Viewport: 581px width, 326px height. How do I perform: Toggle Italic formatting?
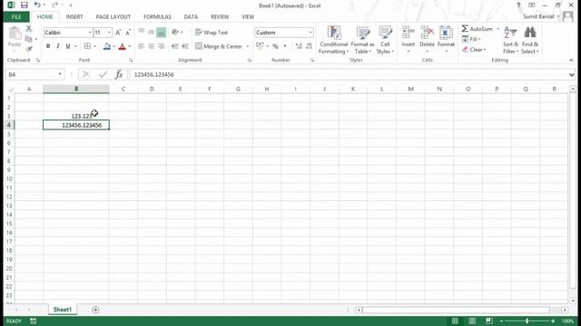tap(58, 46)
